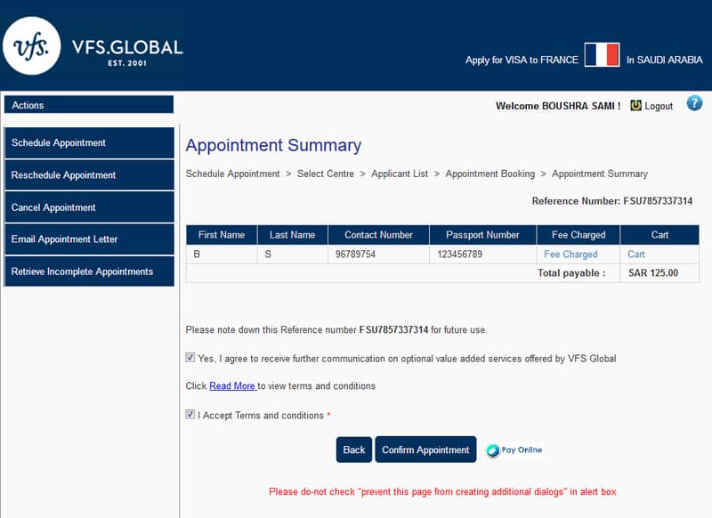Select Retrieve Incomplete Appointments

(x=90, y=271)
